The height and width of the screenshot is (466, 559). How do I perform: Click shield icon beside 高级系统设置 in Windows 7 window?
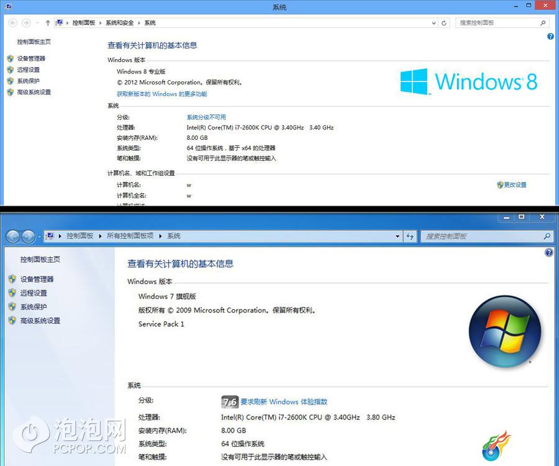pos(12,321)
